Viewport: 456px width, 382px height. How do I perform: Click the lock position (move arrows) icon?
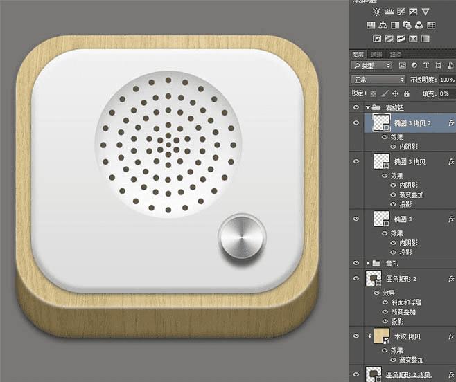click(x=395, y=93)
